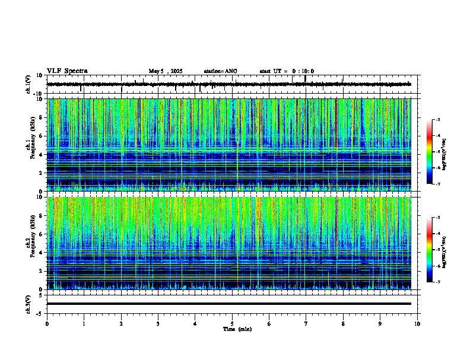Click the lower log(PSD) color scale caption
This screenshot has height=363, width=470.
pyautogui.click(x=444, y=251)
